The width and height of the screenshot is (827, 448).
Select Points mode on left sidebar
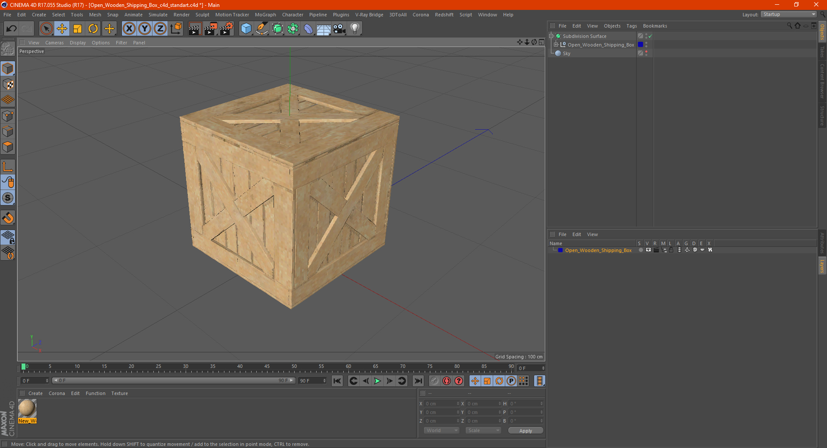8,116
